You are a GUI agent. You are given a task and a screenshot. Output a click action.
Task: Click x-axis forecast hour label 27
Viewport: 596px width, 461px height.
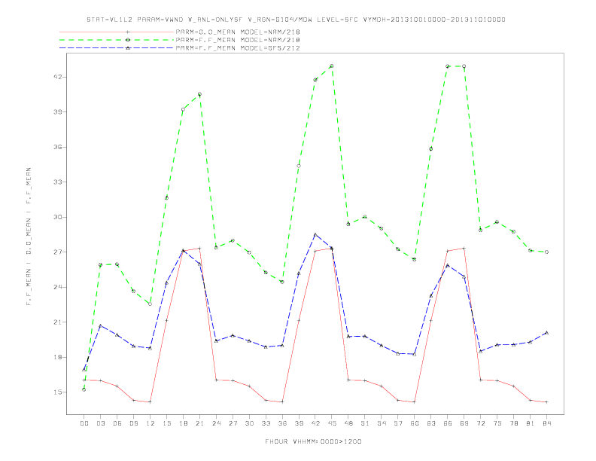tap(233, 423)
